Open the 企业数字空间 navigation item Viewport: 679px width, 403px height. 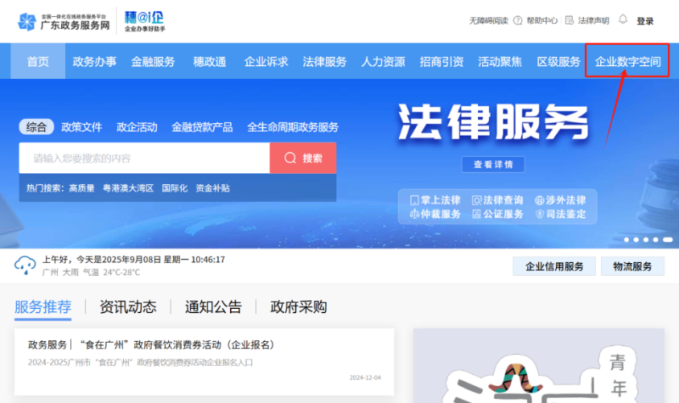tap(627, 61)
